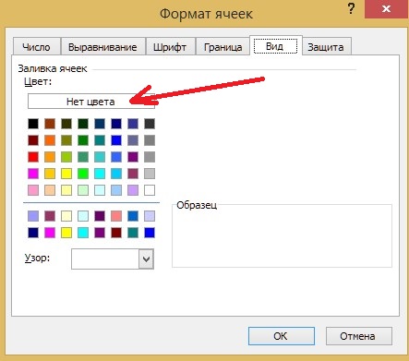Screen dimensions: 409x361
Task: Select the light gray swatch above white
Action: (x=150, y=174)
